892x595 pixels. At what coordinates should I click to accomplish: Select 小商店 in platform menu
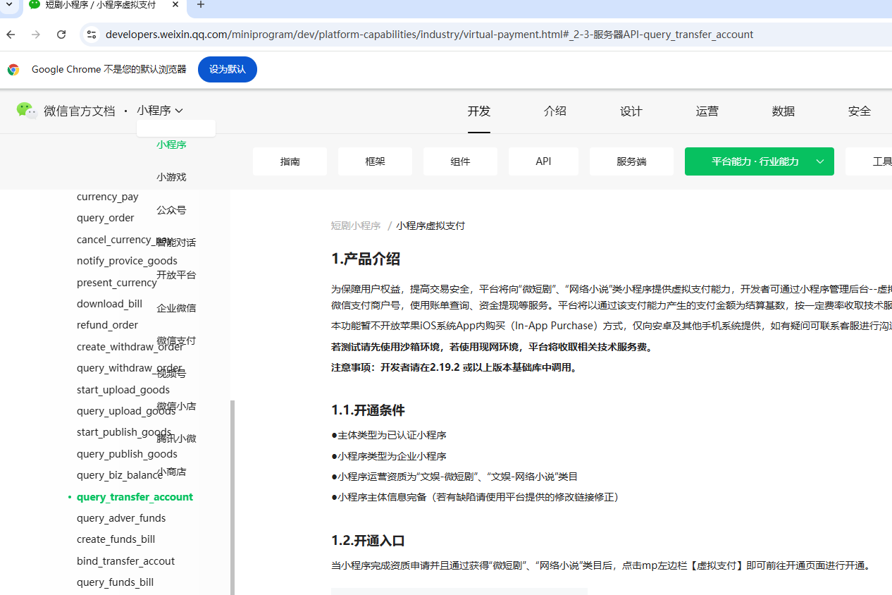tap(171, 472)
